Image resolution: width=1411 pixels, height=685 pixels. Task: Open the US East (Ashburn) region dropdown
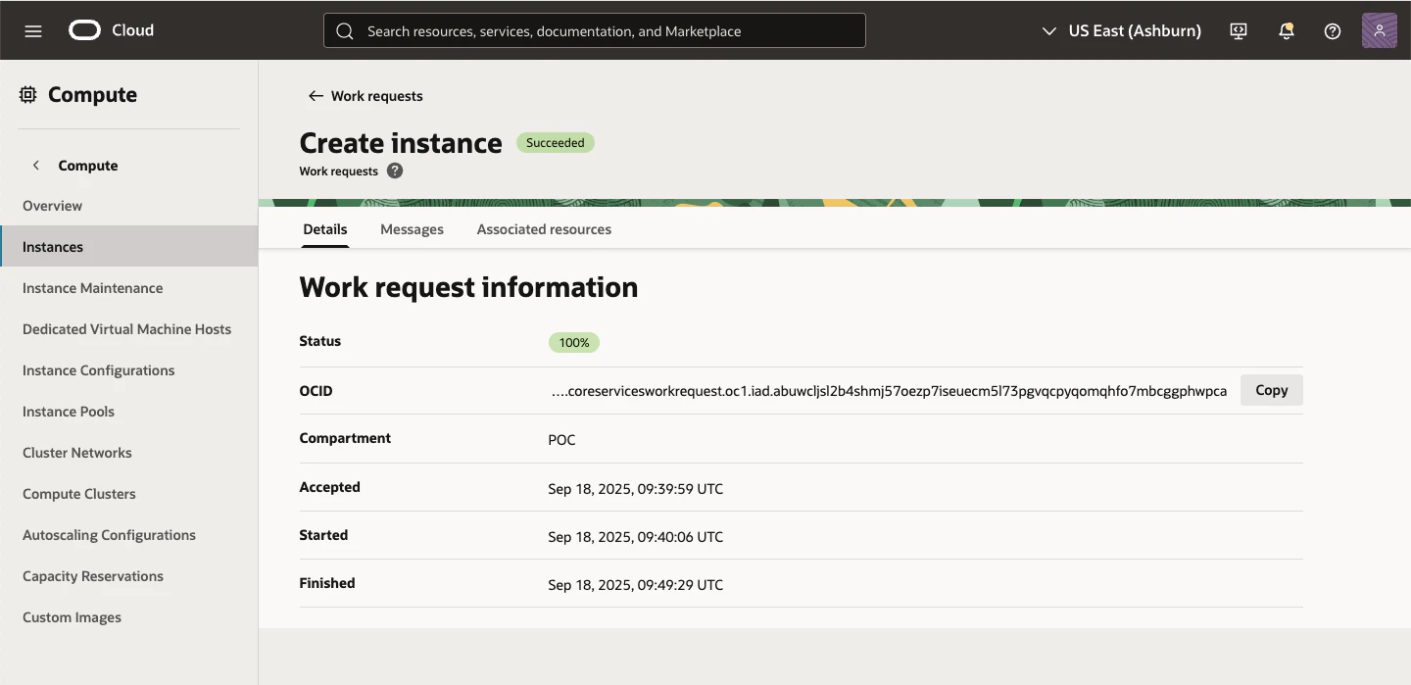click(1122, 30)
